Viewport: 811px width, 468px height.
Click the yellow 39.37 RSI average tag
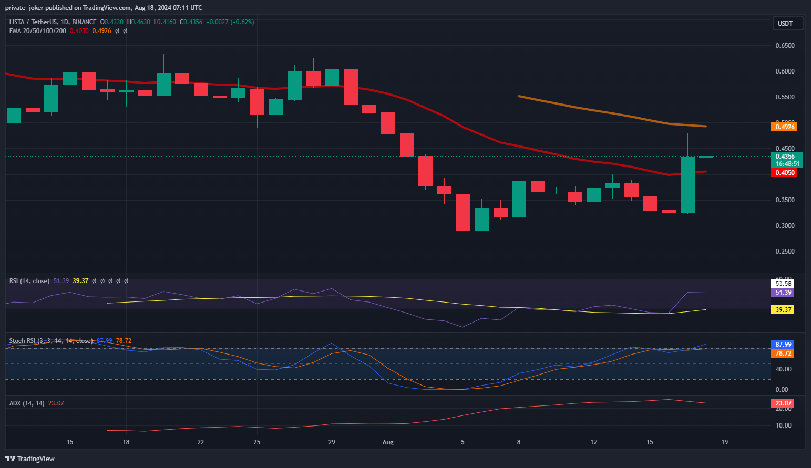[783, 310]
